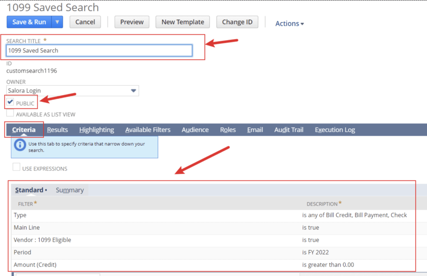Click the Preview button
The height and width of the screenshot is (276, 427).
132,22
